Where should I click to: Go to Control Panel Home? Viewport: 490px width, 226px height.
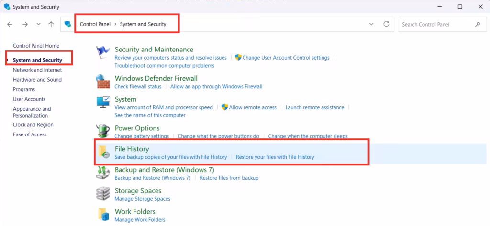point(36,46)
